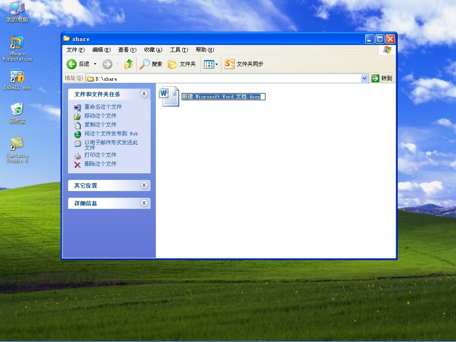Open the 工具(T) menu
Screen dimensions: 456x342
point(179,50)
